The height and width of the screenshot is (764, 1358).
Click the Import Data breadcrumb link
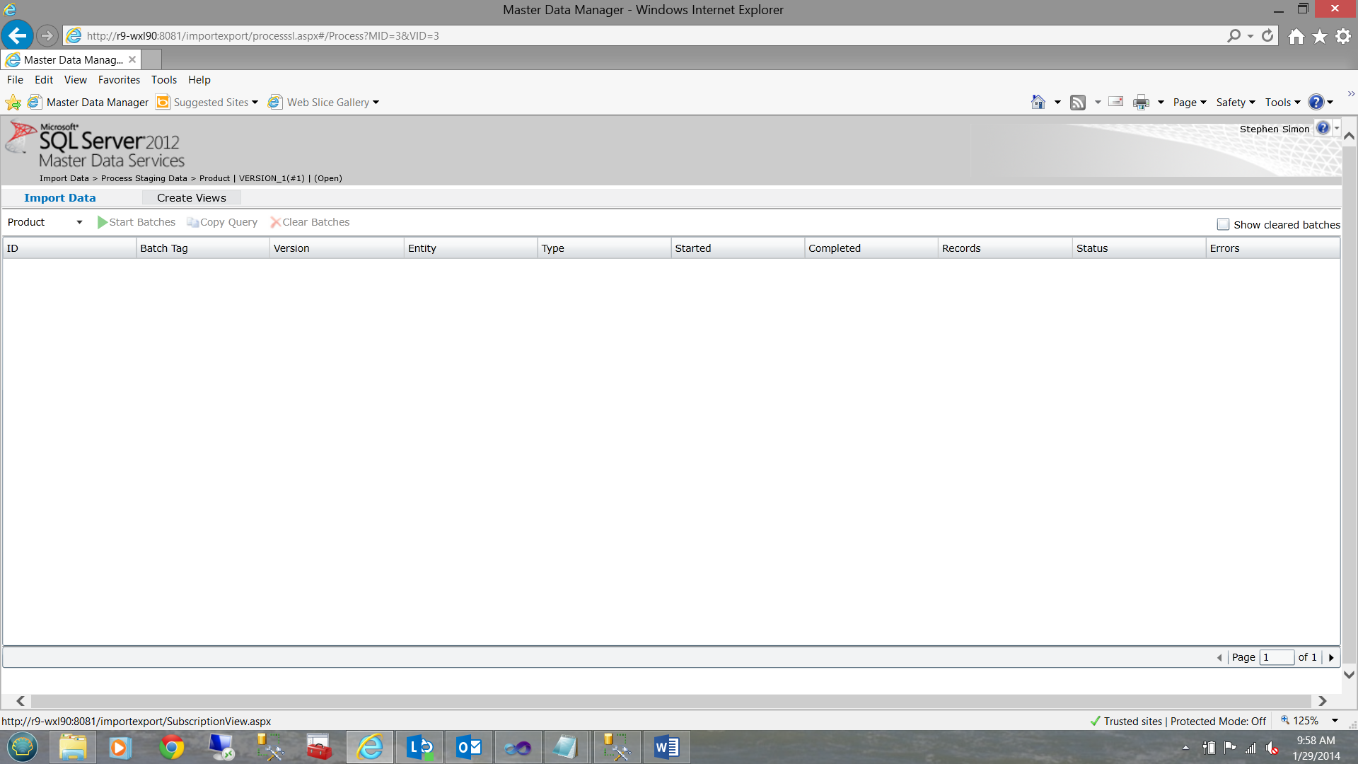pyautogui.click(x=64, y=178)
